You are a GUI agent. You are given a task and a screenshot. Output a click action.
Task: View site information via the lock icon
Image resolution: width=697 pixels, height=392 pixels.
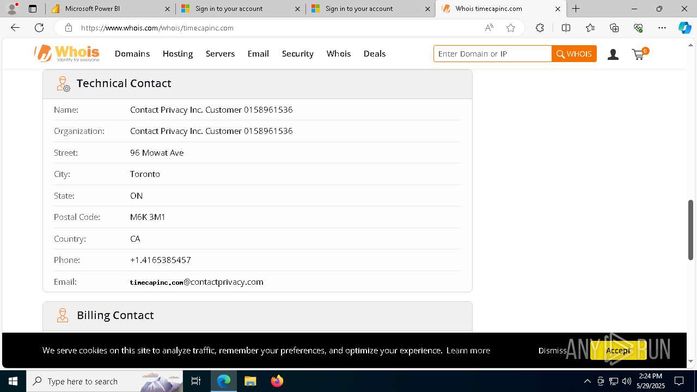[x=68, y=28]
